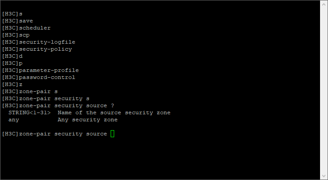Click "Name of the source security zone" description
The width and height of the screenshot is (328, 180).
[x=114, y=112]
